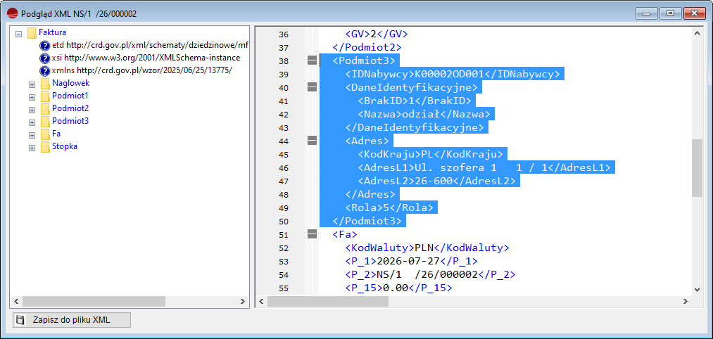Minimize the Podgląd XML window
The image size is (713, 339).
(647, 13)
